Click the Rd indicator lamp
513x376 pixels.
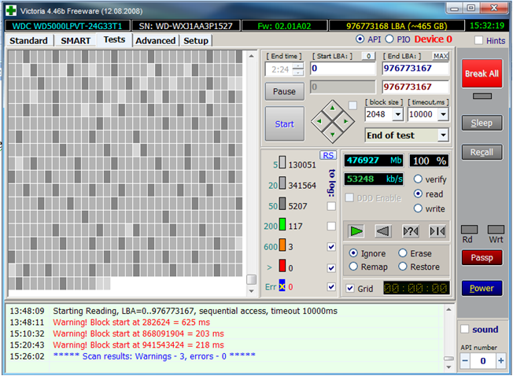(469, 229)
